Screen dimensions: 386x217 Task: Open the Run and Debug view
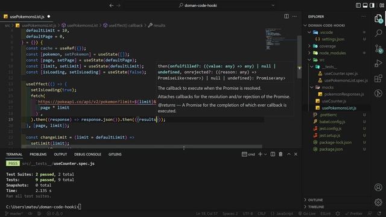coord(378,63)
